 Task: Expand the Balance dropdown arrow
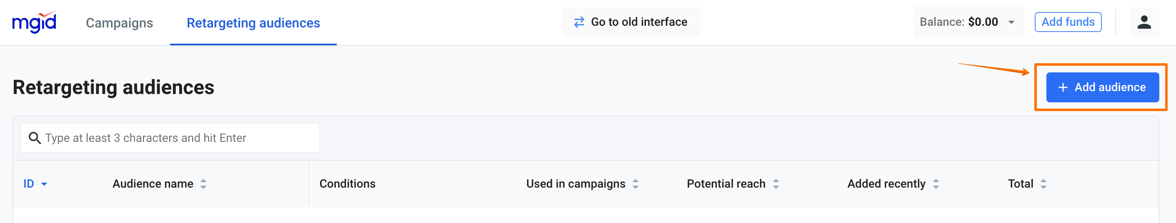point(1011,22)
